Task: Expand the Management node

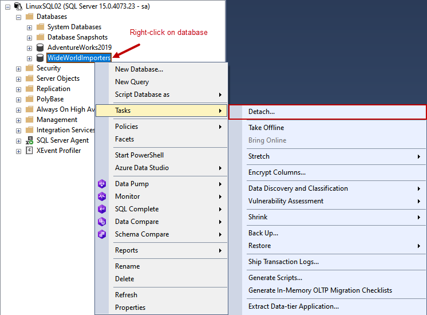Action: pyautogui.click(x=18, y=120)
